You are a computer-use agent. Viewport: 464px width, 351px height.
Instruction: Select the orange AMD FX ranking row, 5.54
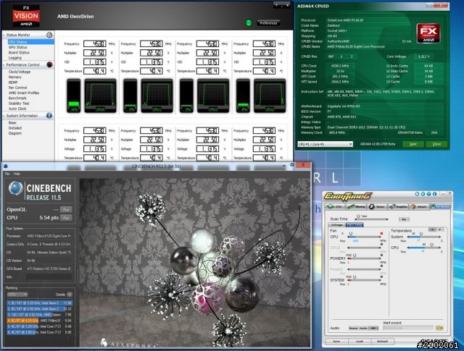coord(39,321)
